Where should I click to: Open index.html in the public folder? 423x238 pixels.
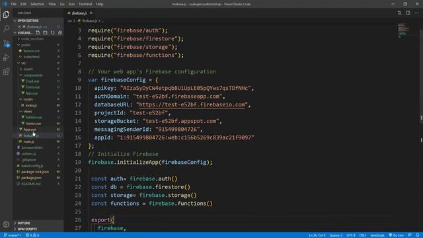coord(32,57)
